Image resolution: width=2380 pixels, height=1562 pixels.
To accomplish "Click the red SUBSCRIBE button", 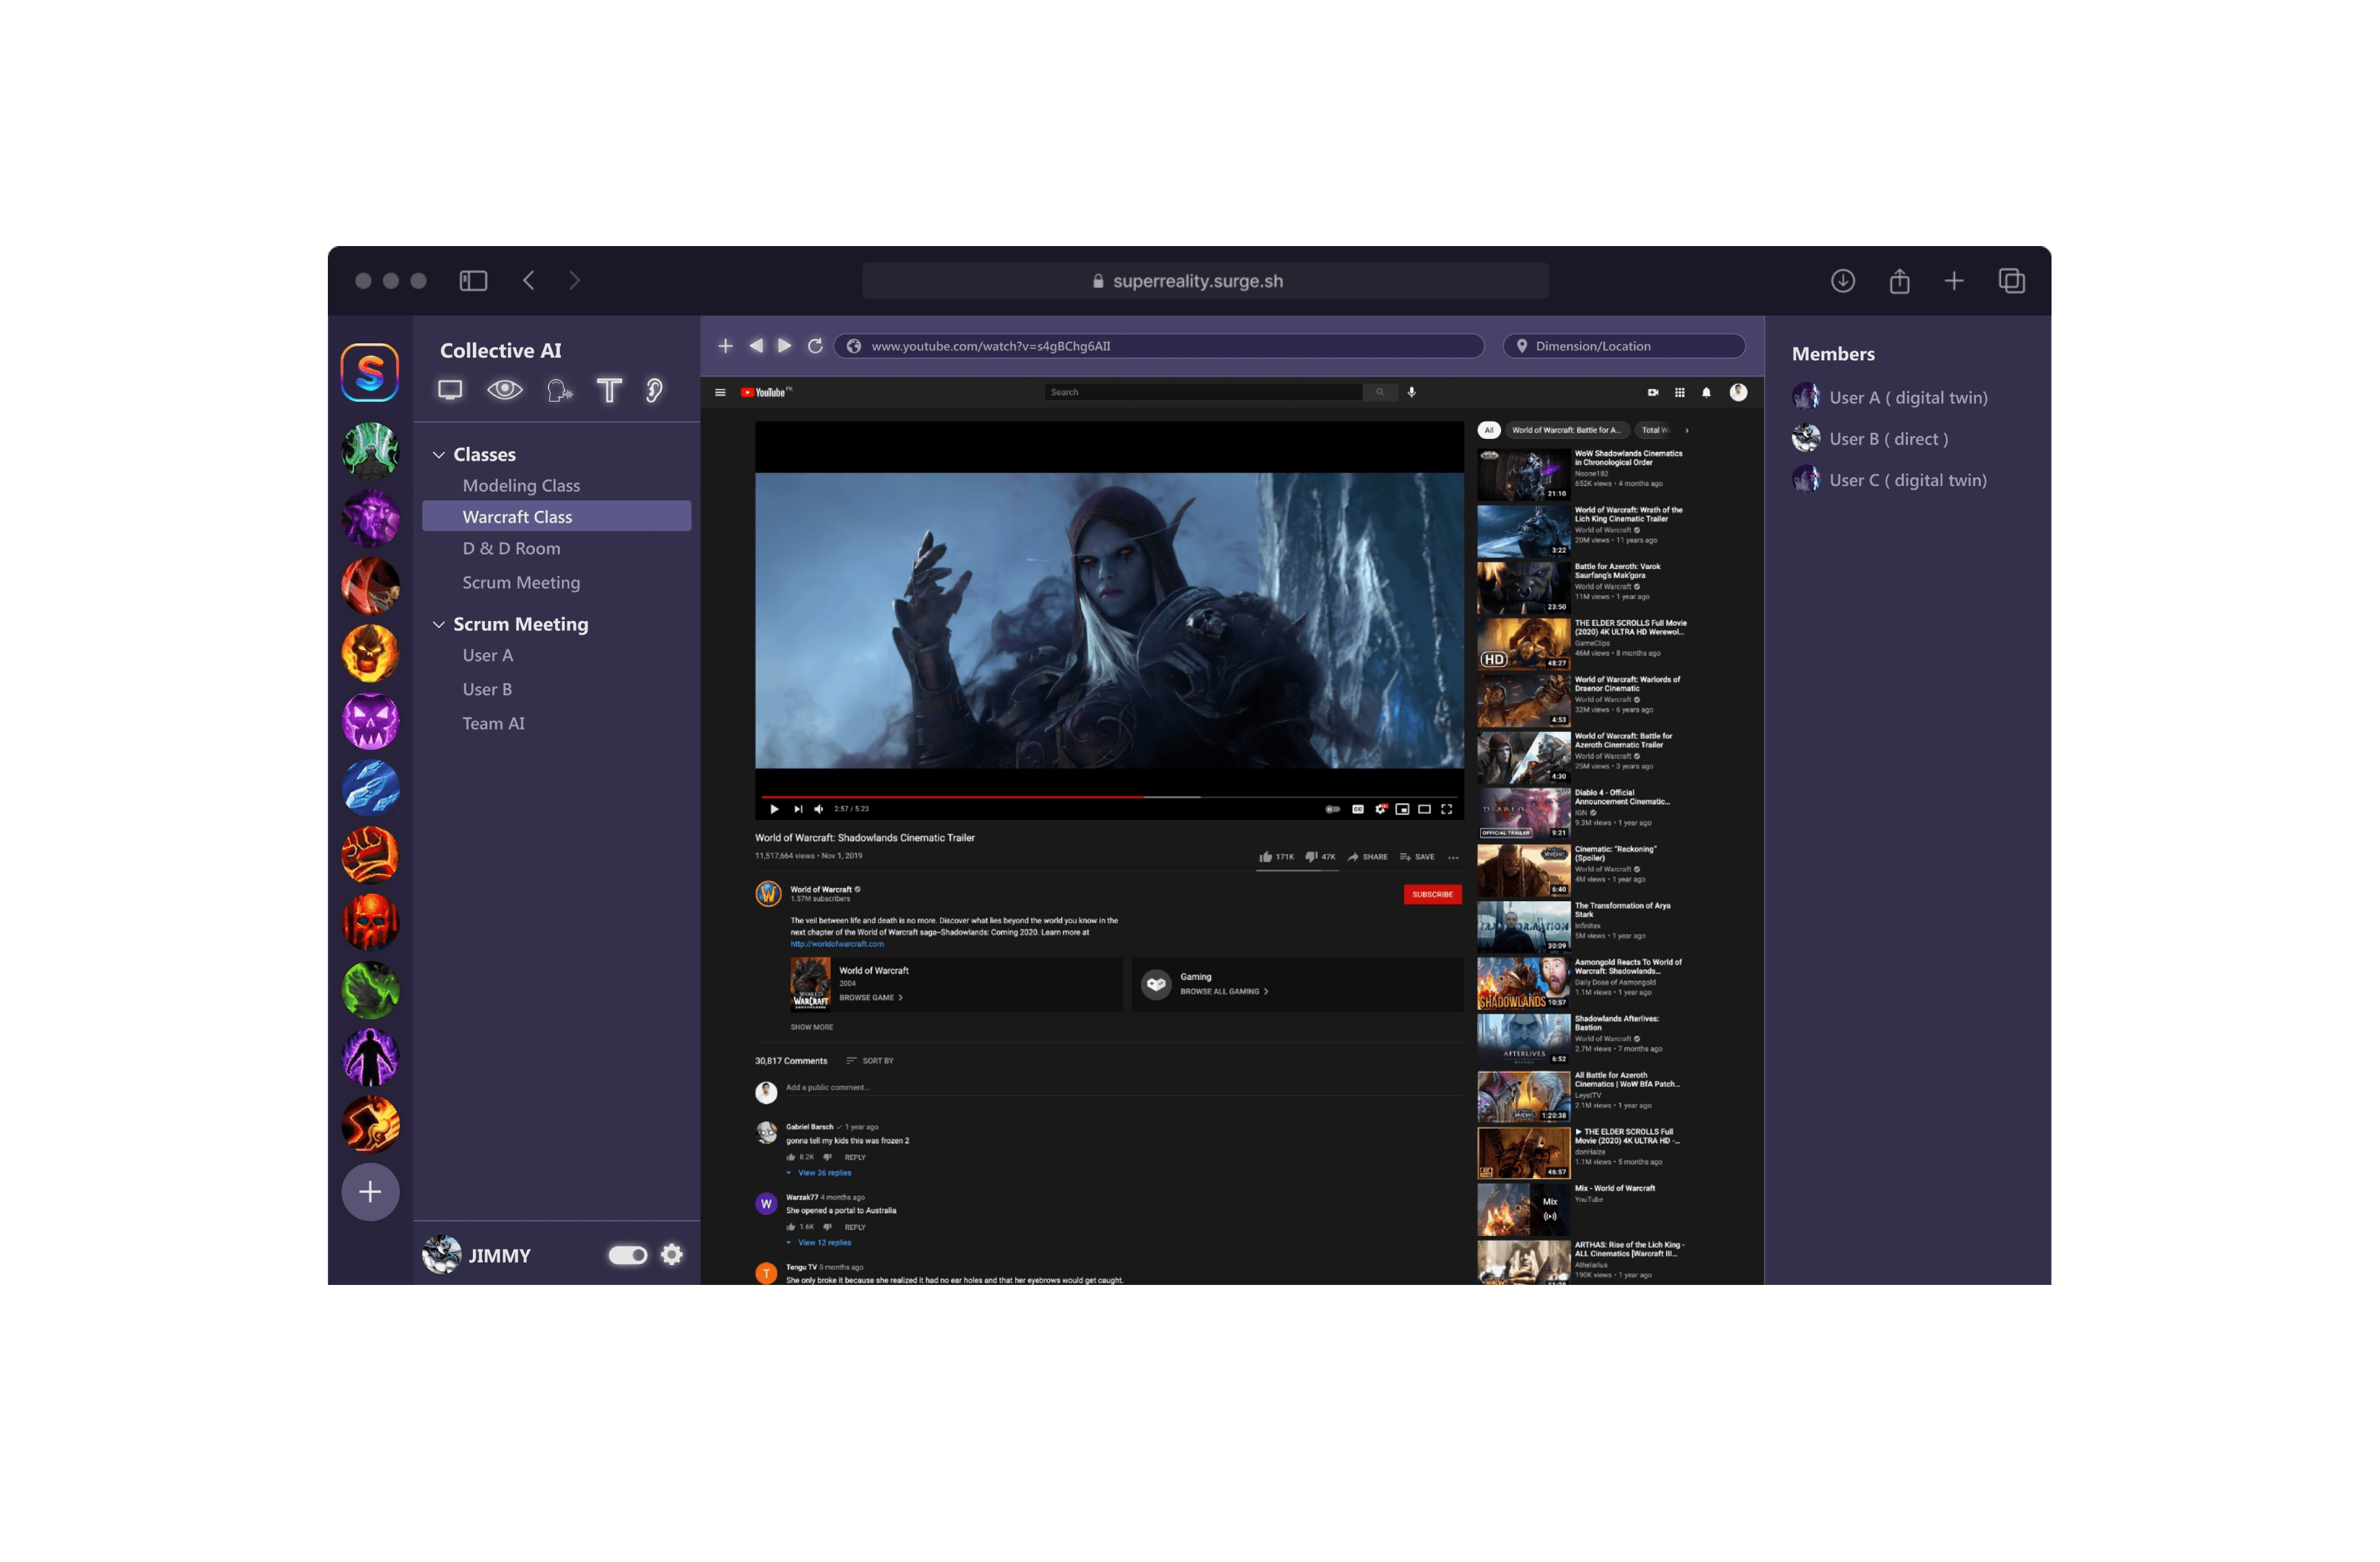I will point(1433,895).
